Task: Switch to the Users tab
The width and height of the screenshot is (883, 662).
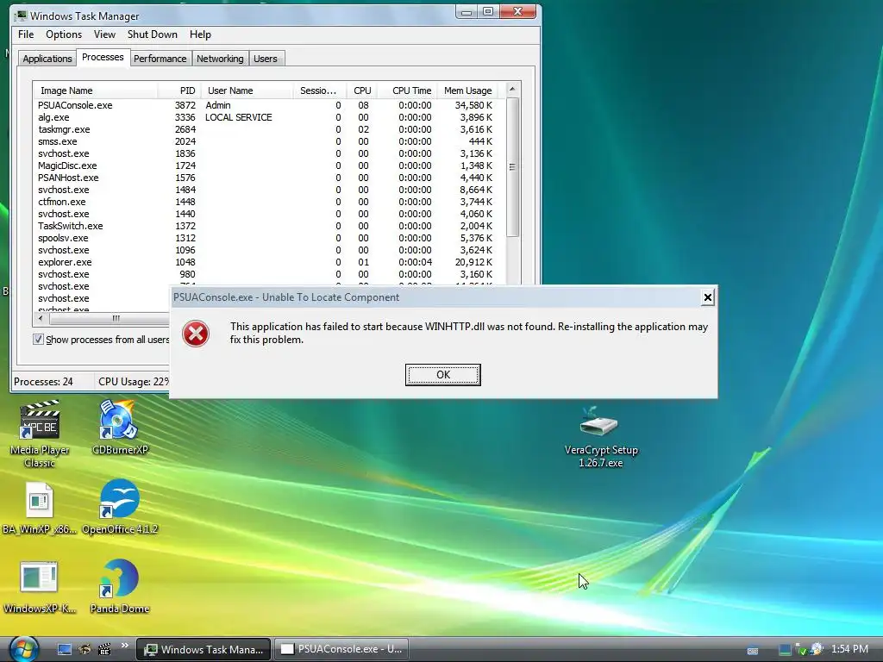Action: coord(266,59)
